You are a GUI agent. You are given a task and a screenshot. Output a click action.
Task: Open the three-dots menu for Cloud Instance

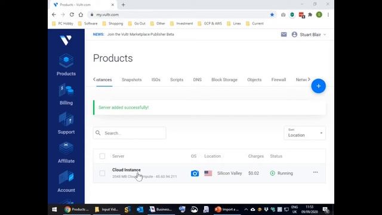315,173
